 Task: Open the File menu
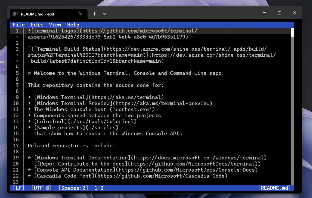19,25
